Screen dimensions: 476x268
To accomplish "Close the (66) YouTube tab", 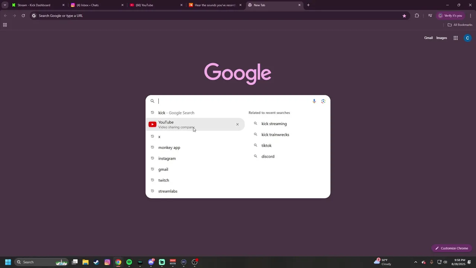I will (181, 5).
